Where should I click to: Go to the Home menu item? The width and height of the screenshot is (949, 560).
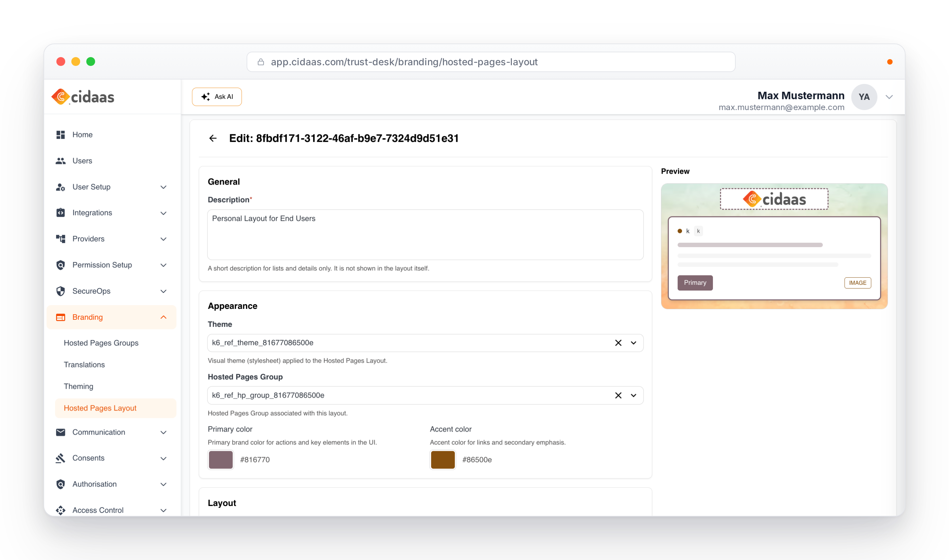pyautogui.click(x=112, y=135)
